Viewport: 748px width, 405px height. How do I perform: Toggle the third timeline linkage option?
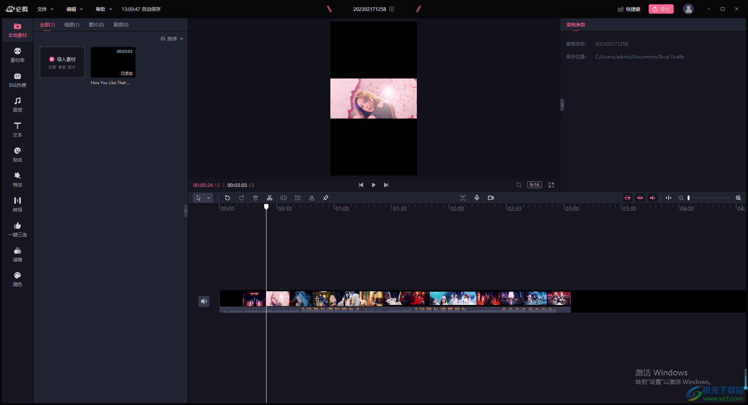pos(653,198)
